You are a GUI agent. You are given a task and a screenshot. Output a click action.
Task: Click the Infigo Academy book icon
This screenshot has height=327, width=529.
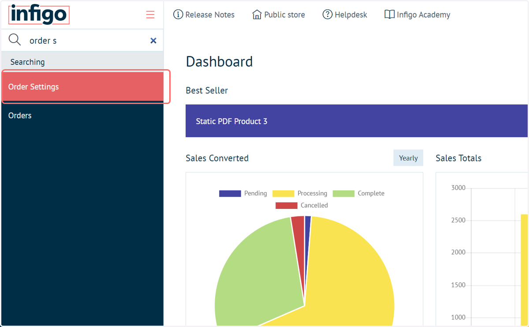(x=389, y=15)
